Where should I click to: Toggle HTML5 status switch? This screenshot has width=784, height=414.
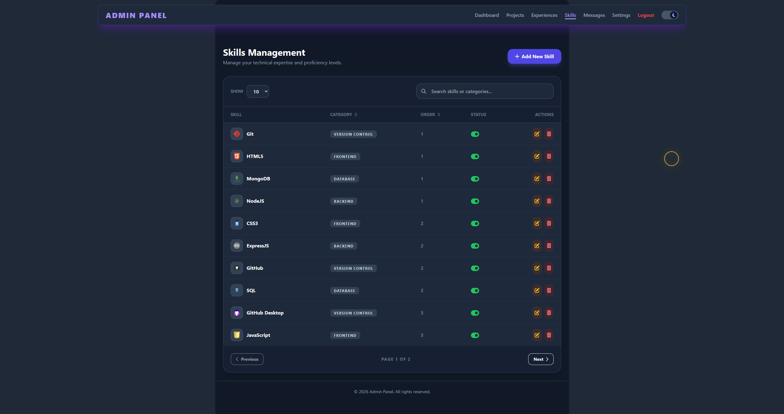pyautogui.click(x=475, y=156)
